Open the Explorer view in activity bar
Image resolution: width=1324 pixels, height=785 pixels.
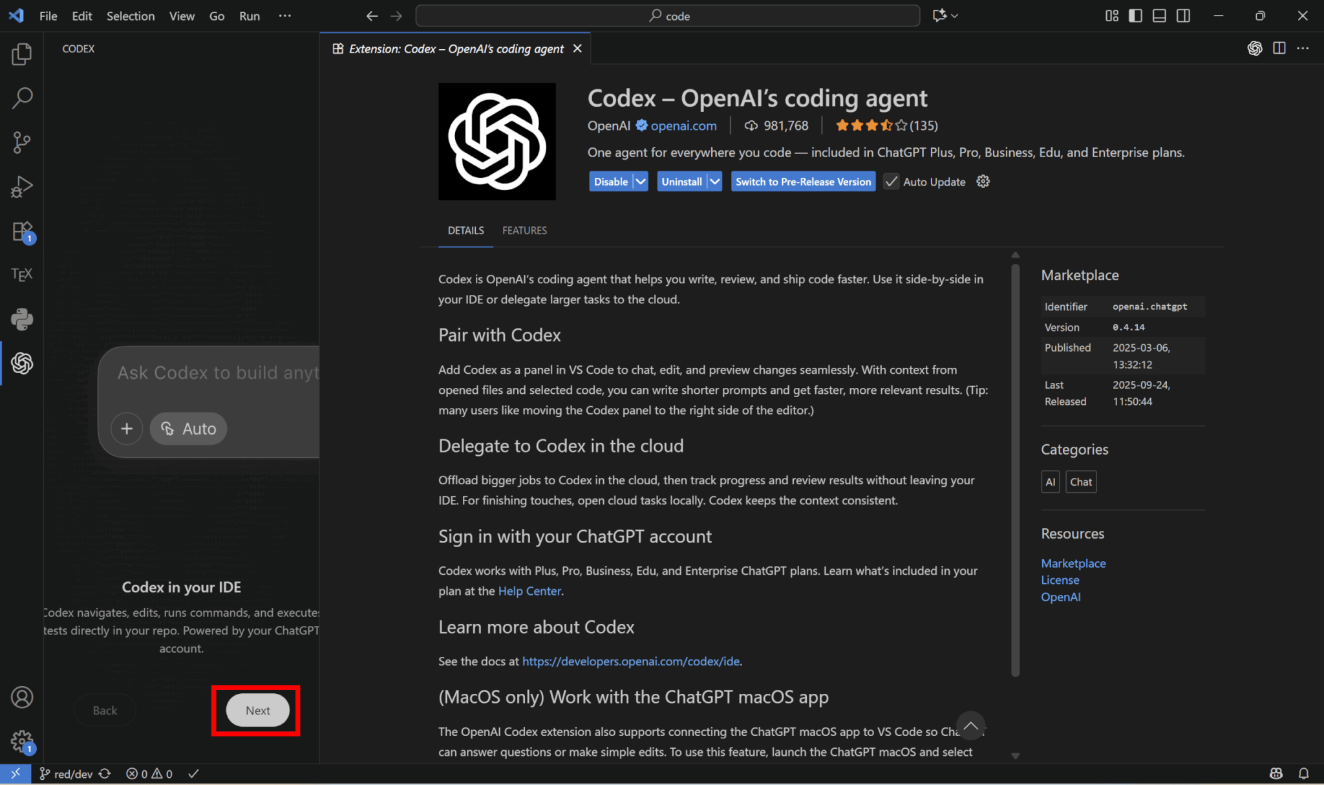(x=21, y=54)
